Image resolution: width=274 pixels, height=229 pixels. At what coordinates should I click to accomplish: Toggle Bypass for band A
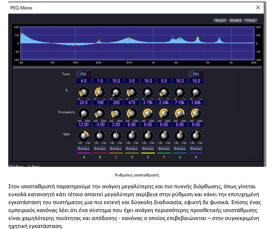[84, 149]
